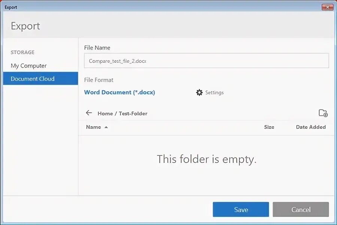Screen dimensions: 337x225
Task: Click the Save button
Action: (241, 210)
